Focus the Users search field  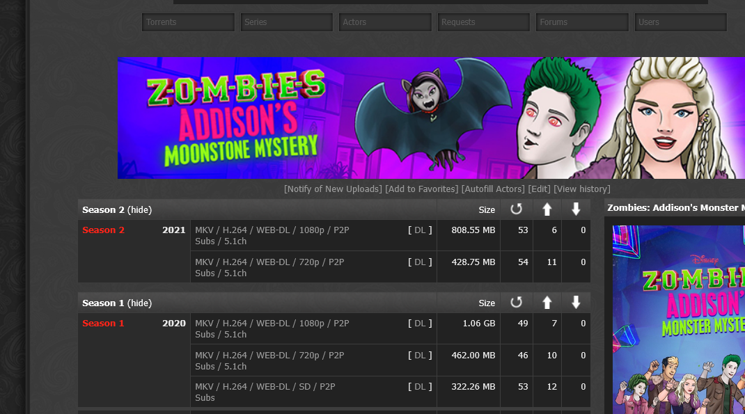coord(681,22)
